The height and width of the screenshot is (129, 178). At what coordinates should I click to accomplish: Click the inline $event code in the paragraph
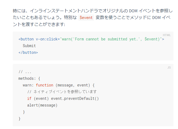pyautogui.click(x=86, y=18)
